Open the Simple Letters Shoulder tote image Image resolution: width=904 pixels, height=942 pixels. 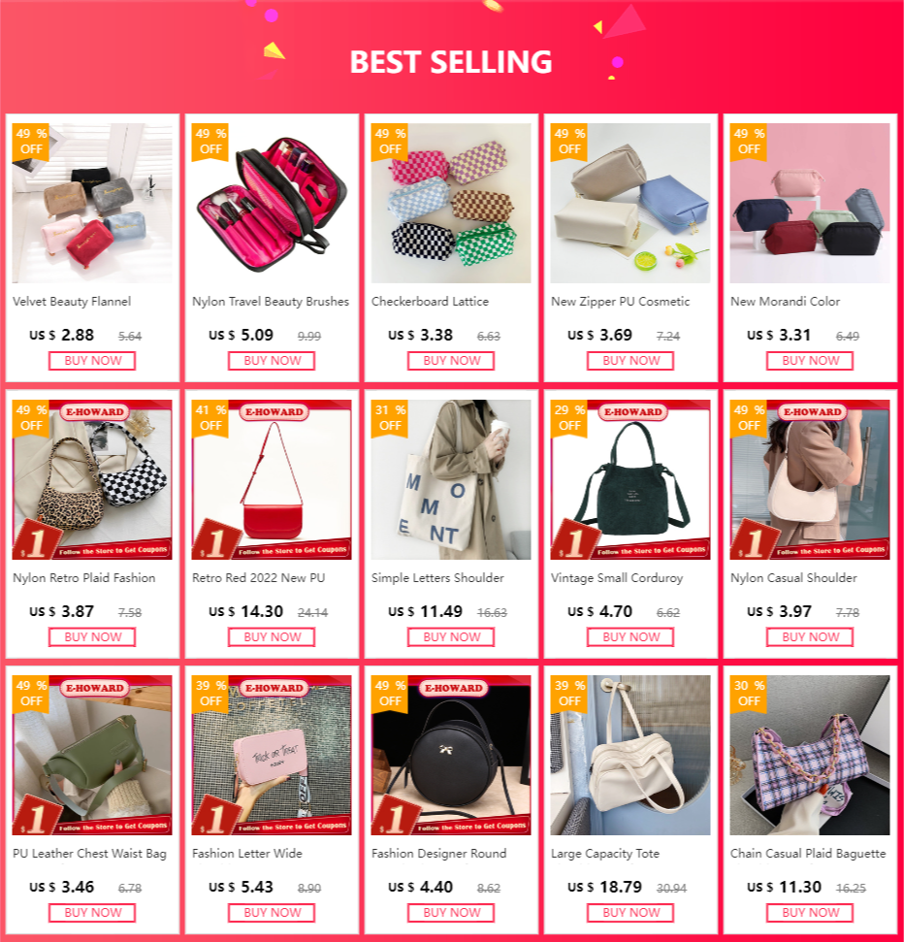coord(451,479)
